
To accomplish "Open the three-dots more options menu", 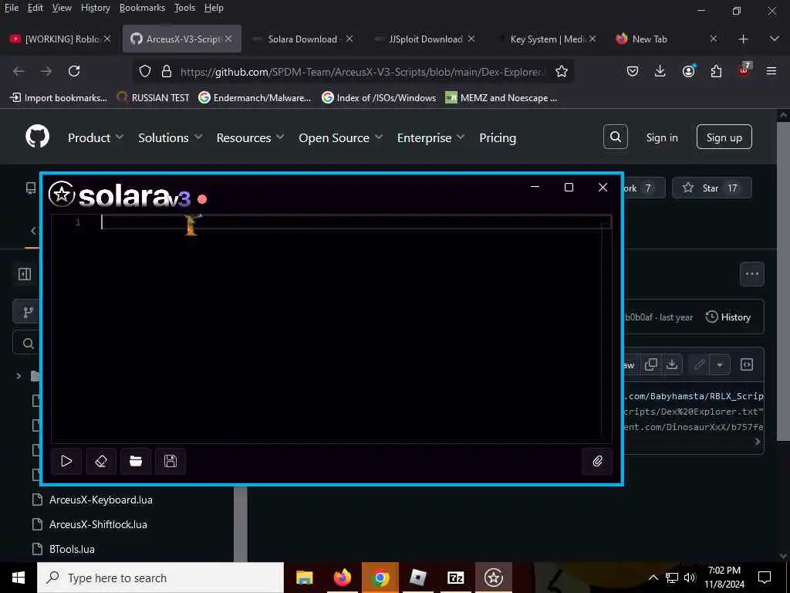I will tap(751, 274).
